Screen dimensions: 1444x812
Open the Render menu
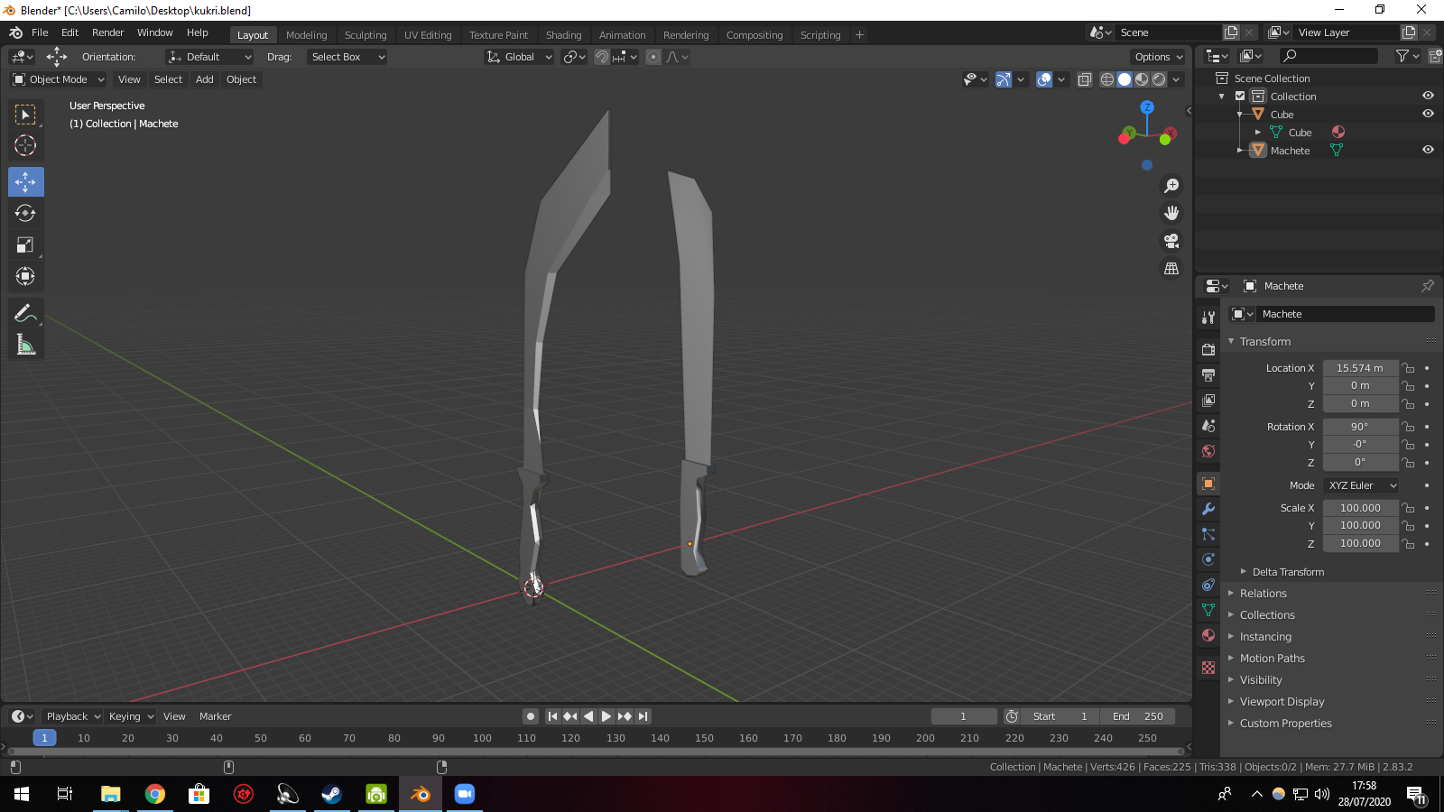point(107,32)
